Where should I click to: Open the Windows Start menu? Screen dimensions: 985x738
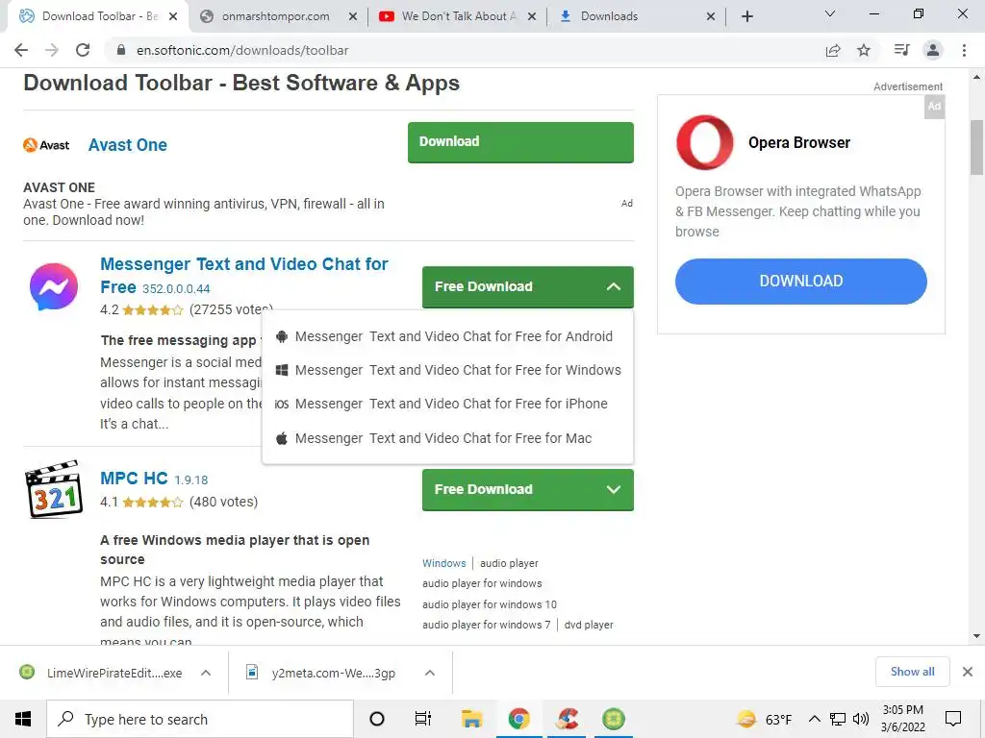tap(23, 719)
